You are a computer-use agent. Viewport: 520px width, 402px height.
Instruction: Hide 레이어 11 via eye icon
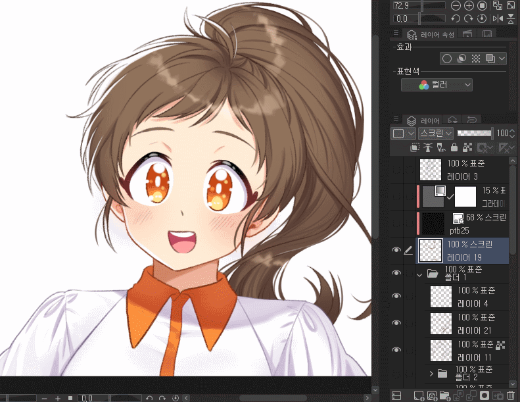tap(396, 349)
